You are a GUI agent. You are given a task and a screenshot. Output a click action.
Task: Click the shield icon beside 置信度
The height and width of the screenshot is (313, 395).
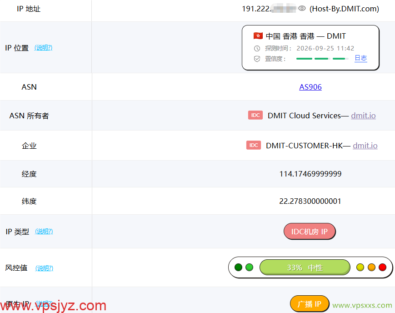point(257,59)
